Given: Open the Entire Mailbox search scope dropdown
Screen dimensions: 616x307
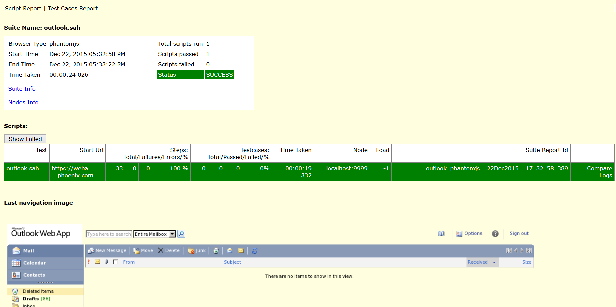Looking at the screenshot, I should pyautogui.click(x=154, y=234).
